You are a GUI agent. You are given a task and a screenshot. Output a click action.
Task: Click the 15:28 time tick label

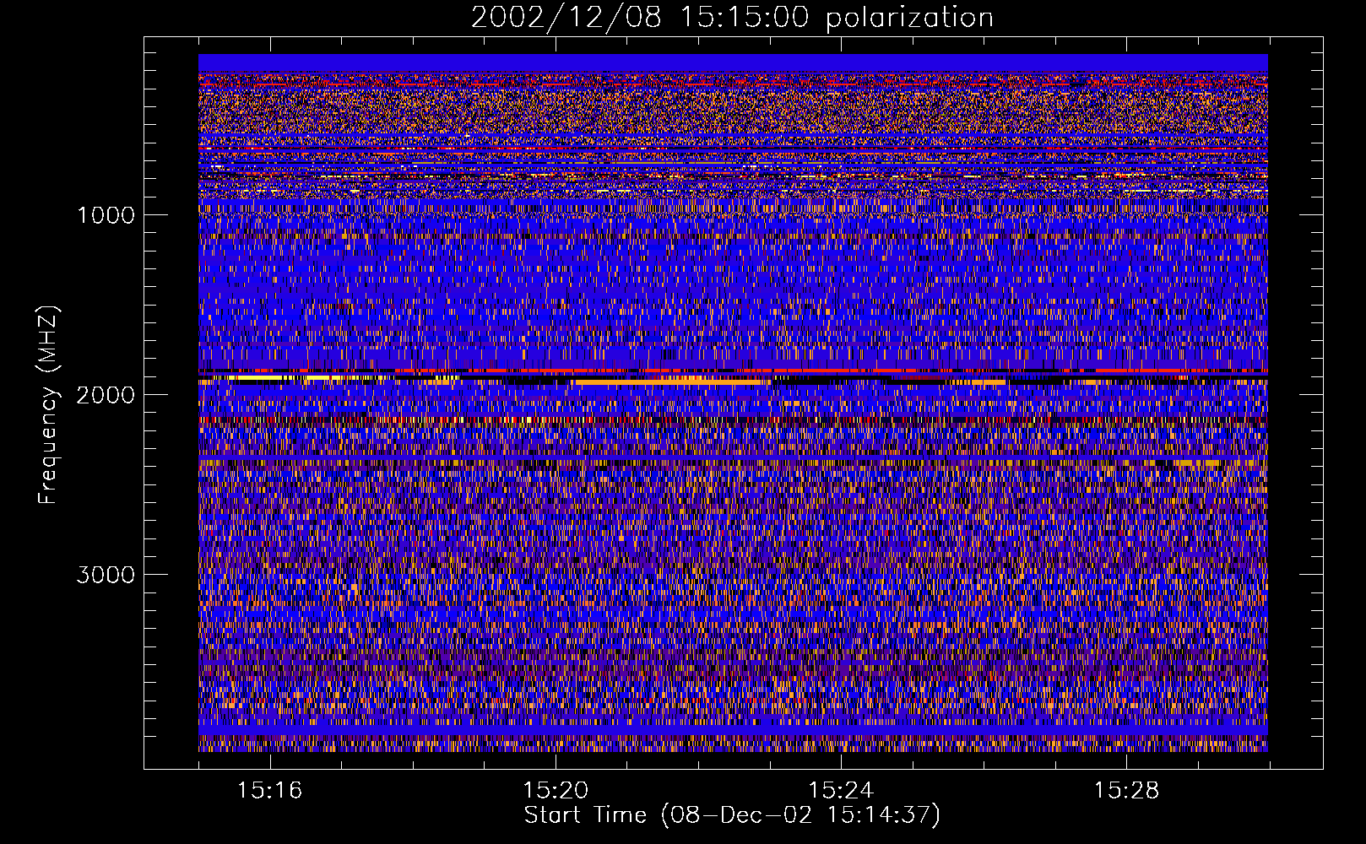pyautogui.click(x=1126, y=790)
